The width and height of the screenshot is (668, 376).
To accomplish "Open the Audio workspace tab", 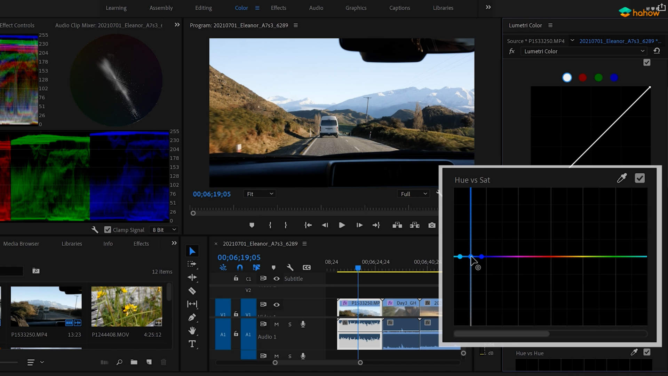I will tap(316, 8).
